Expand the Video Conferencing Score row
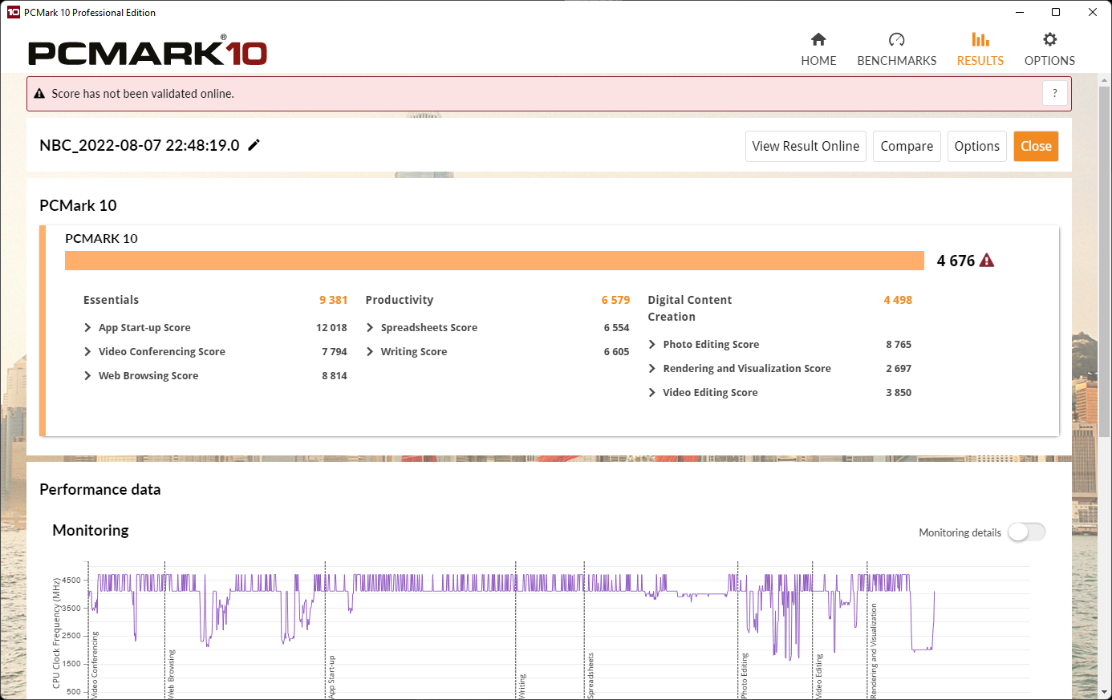This screenshot has width=1112, height=700. [x=88, y=352]
